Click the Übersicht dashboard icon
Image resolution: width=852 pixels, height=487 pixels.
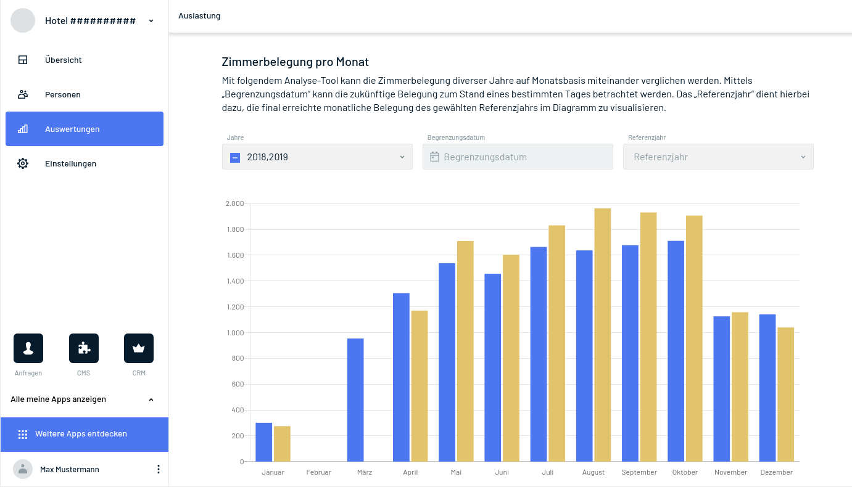coord(23,60)
